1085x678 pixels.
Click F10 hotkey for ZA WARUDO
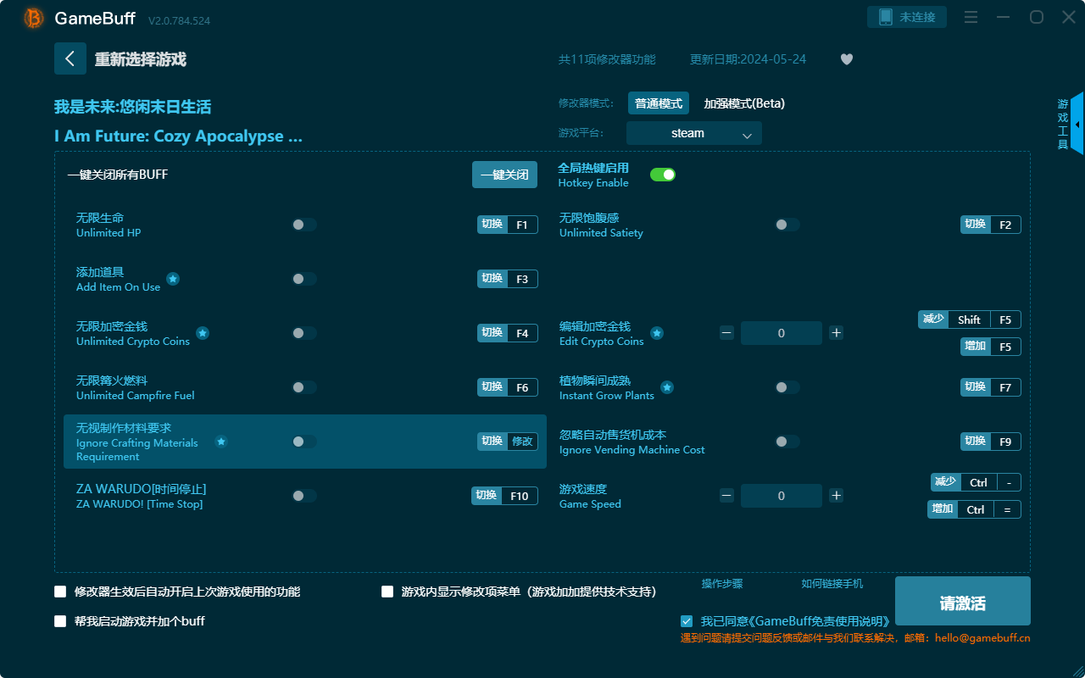coord(504,496)
